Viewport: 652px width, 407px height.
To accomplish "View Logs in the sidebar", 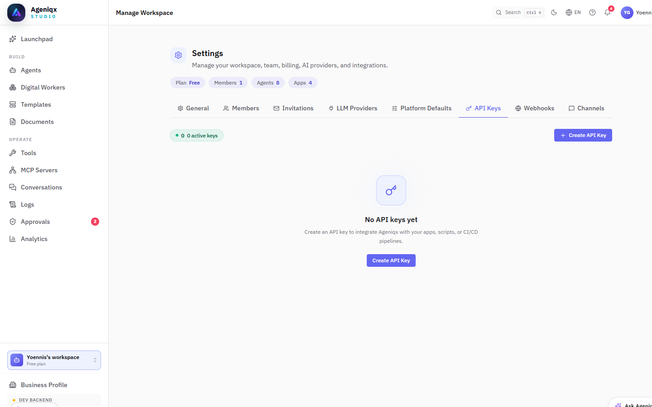I will [54, 204].
